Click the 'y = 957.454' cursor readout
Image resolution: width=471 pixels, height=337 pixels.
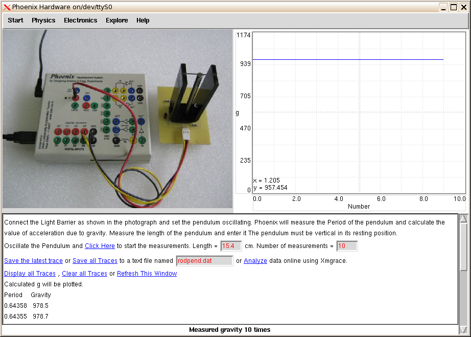click(x=270, y=188)
